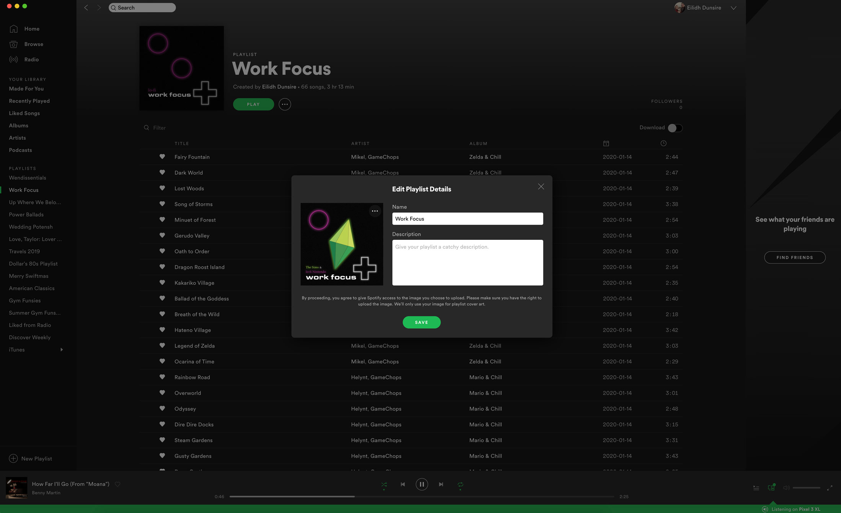Click the Home icon in sidebar
The image size is (841, 513).
coord(14,29)
